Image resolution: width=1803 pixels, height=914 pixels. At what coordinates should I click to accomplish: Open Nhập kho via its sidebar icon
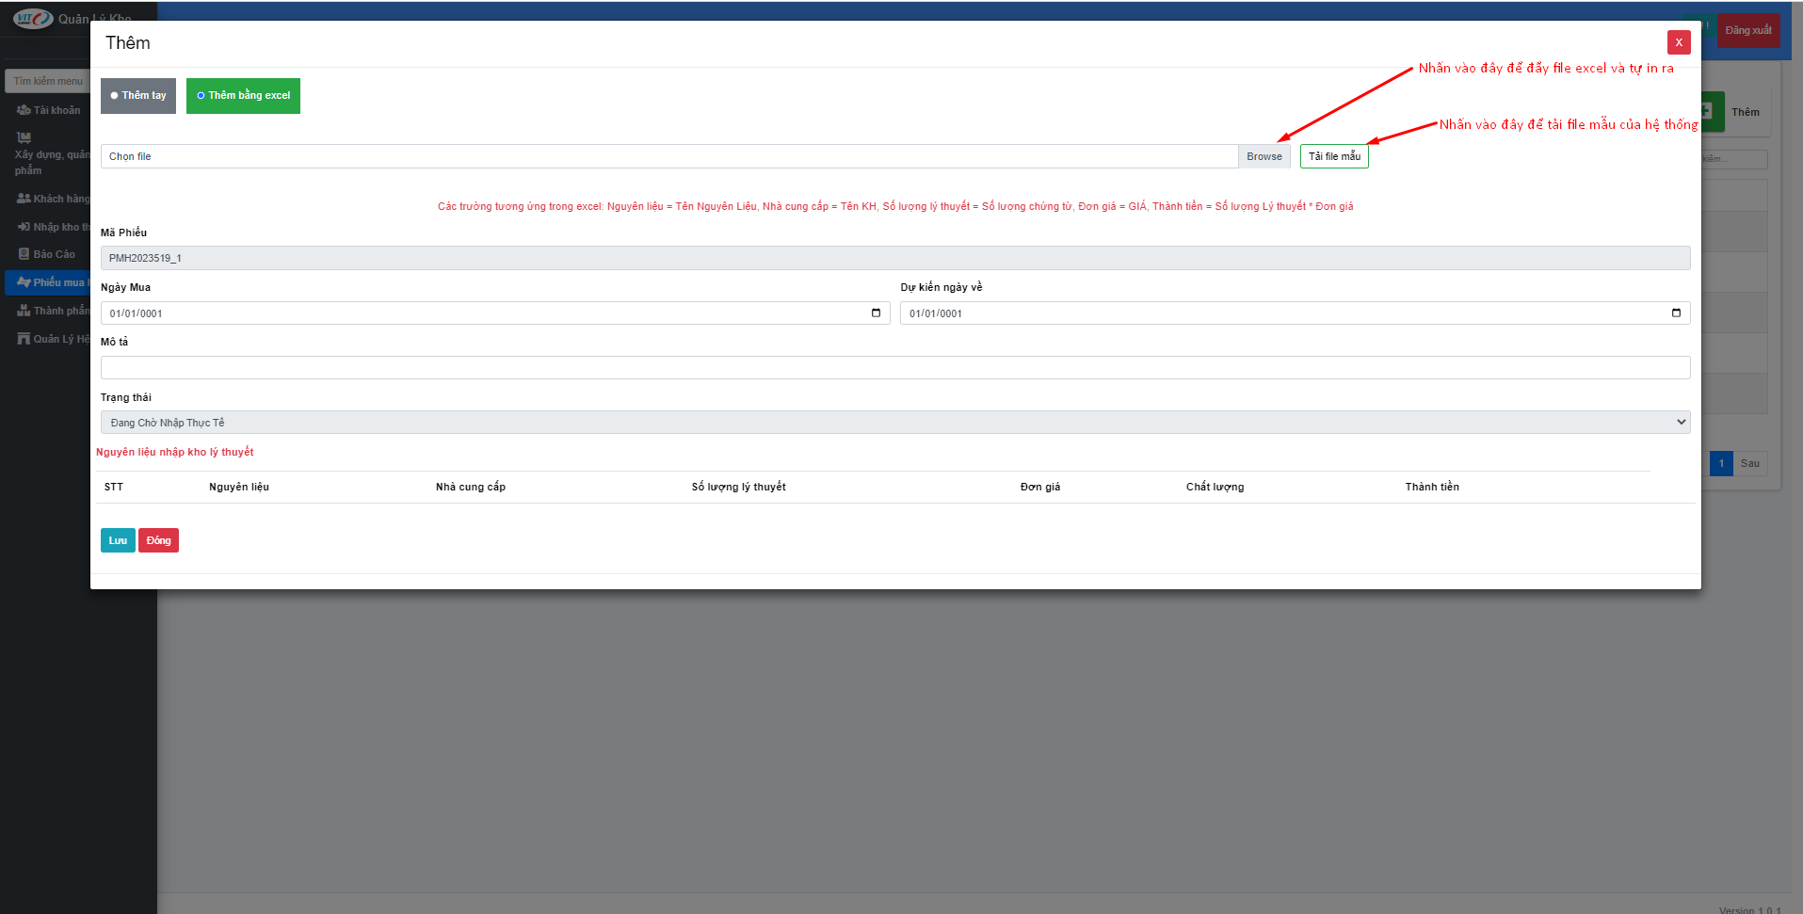24,227
